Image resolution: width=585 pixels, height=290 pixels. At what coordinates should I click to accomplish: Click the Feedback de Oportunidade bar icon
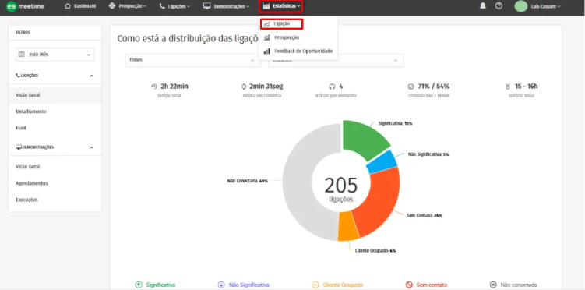266,51
